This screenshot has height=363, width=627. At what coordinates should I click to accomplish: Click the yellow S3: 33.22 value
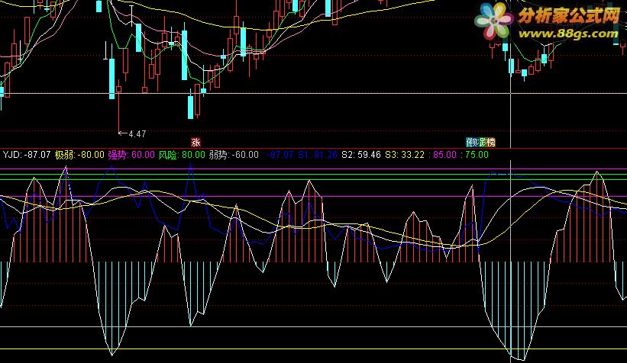(405, 155)
